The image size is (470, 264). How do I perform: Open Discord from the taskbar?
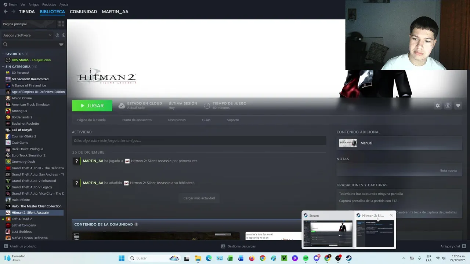[317, 258]
